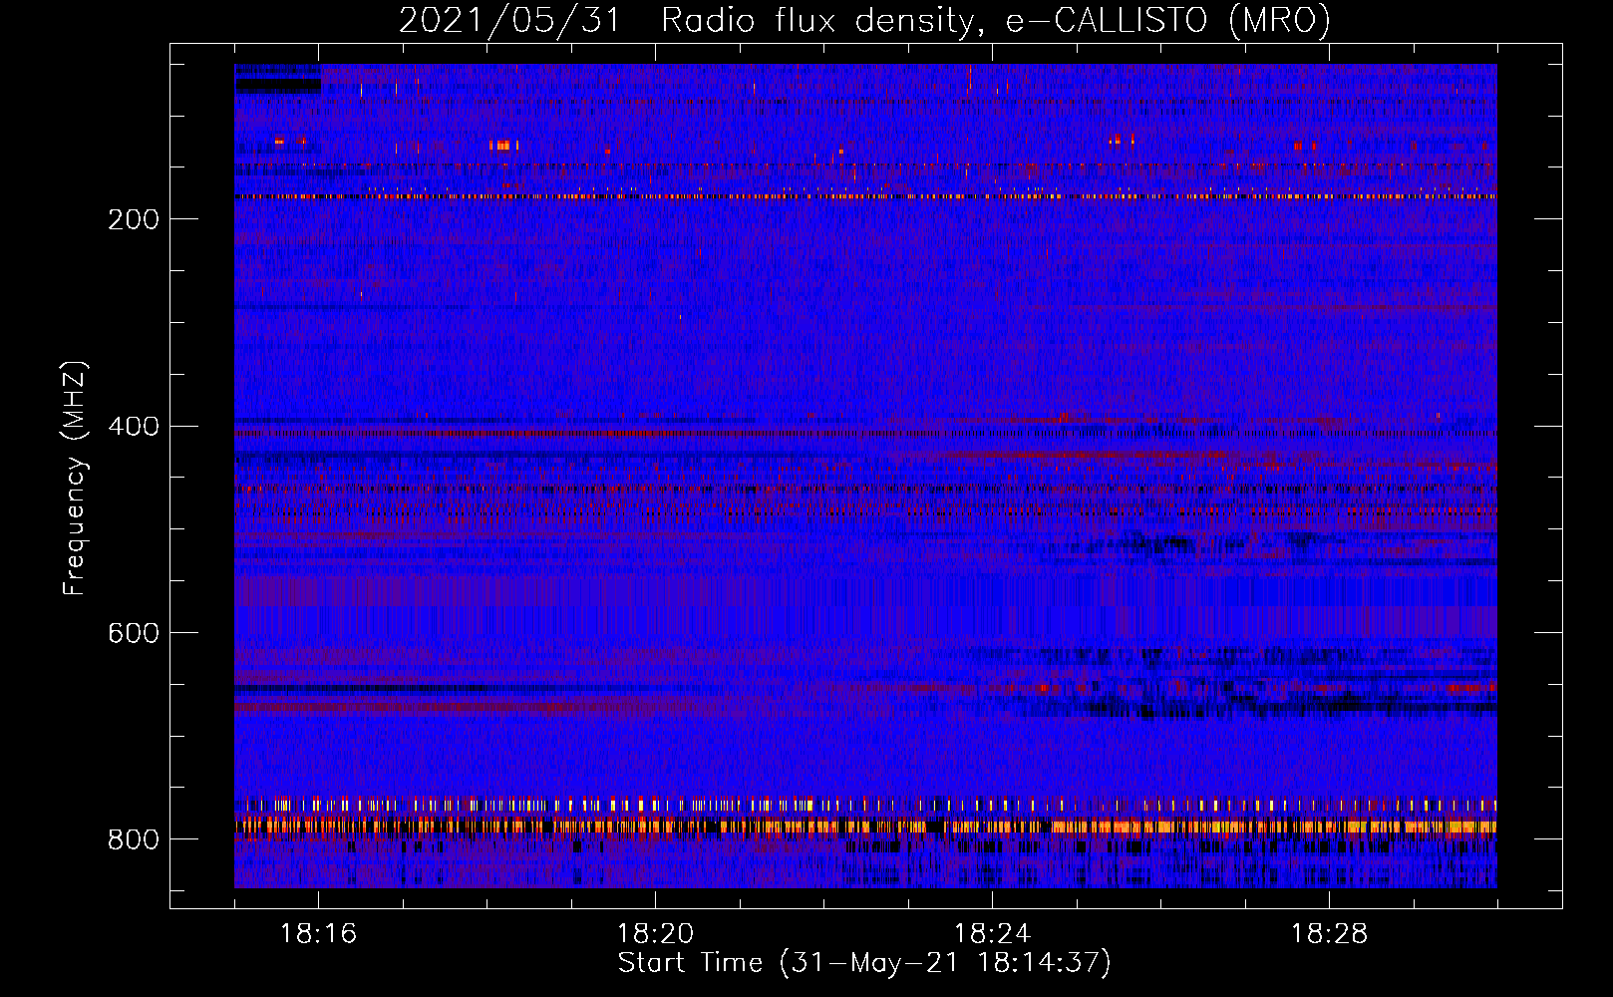Click the '18:28' time tick label
1613x997 pixels.
click(1329, 934)
